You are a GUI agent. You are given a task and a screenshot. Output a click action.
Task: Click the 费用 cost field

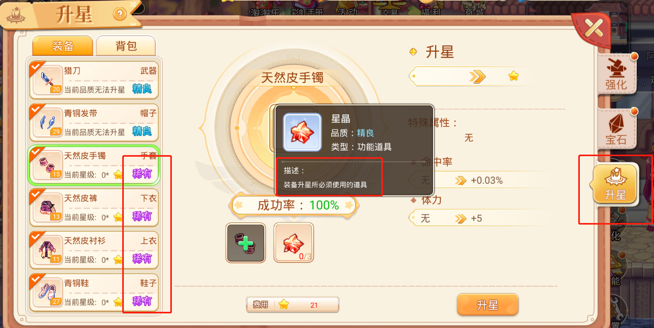(293, 304)
